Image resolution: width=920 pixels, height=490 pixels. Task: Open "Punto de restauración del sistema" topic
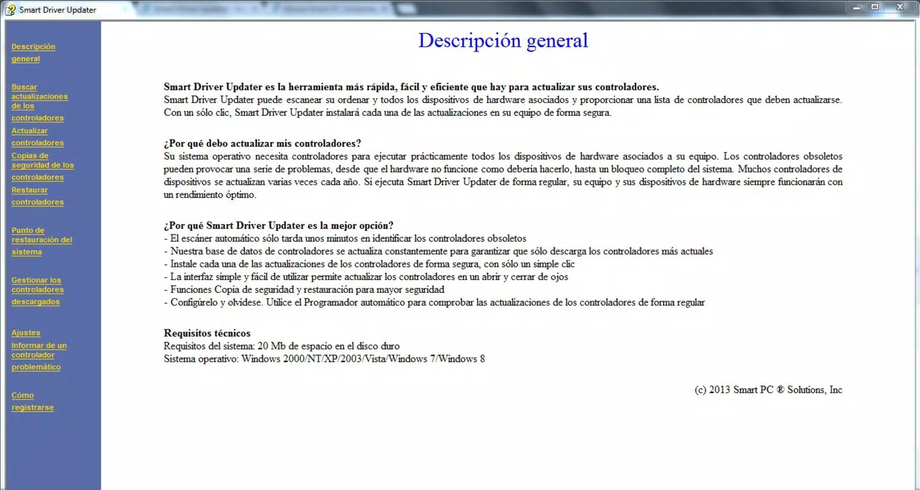click(x=42, y=241)
